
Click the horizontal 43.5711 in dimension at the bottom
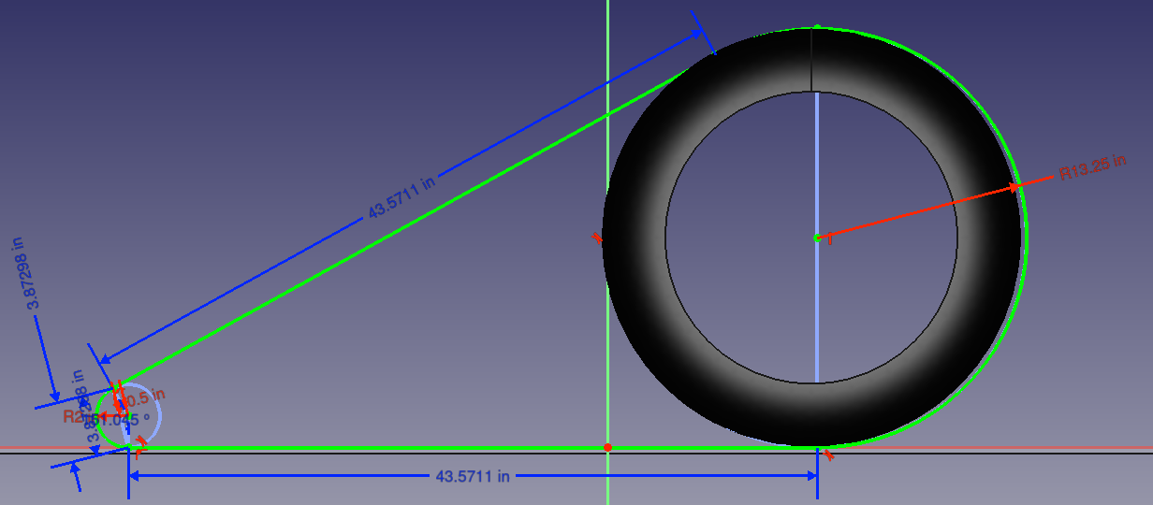pos(473,476)
